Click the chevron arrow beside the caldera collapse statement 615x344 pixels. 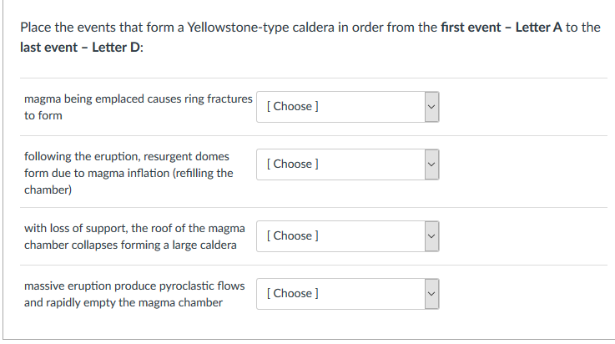click(431, 235)
